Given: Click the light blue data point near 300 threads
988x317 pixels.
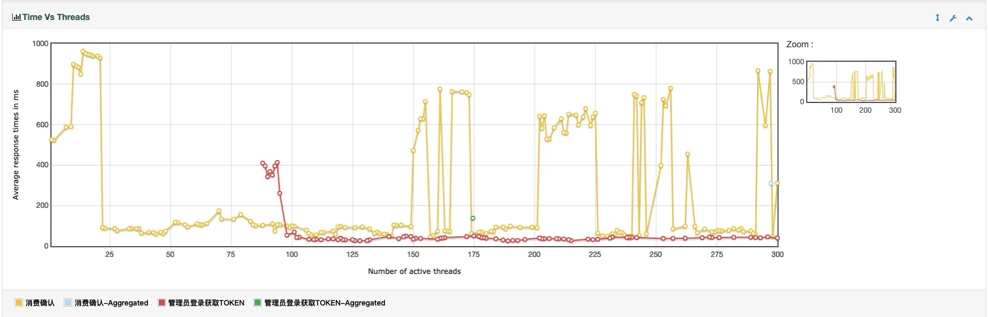Looking at the screenshot, I should 771,184.
